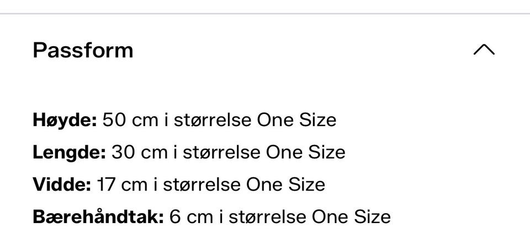Click the Passform section heading
Screen dimensions: 530x250
pyautogui.click(x=83, y=50)
